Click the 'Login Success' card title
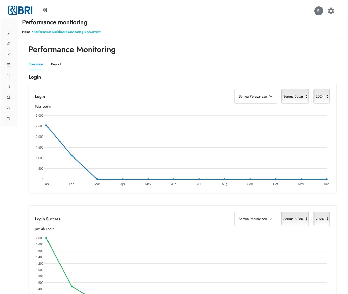 (x=48, y=219)
